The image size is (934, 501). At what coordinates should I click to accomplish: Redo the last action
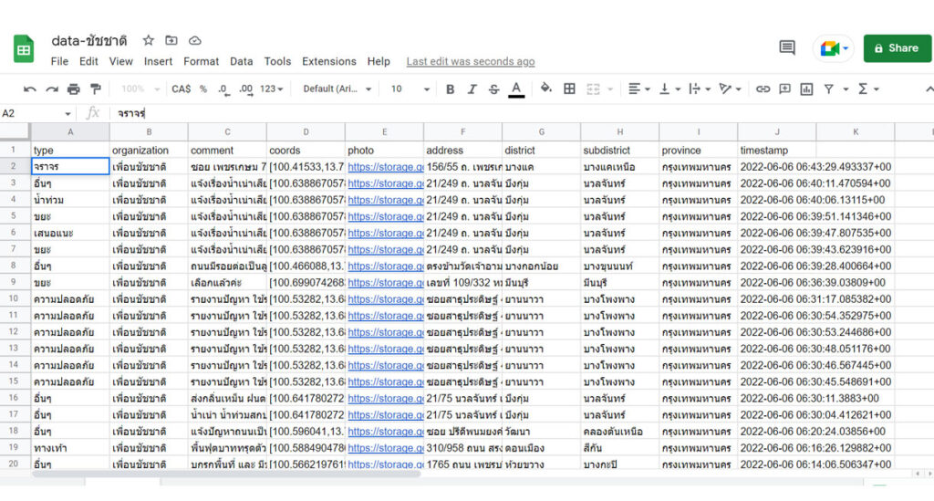(52, 89)
